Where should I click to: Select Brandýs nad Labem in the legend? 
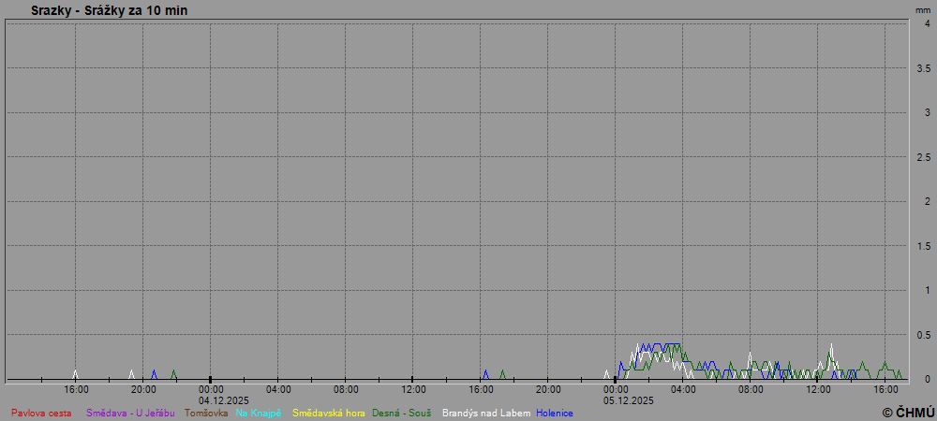tap(486, 413)
